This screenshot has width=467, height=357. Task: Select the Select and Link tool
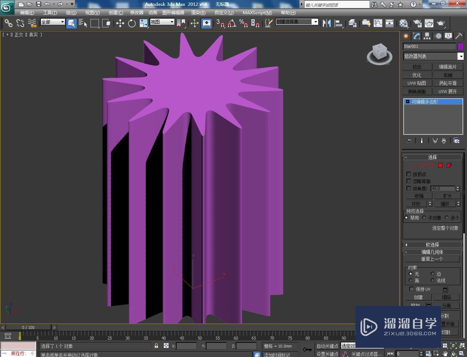point(8,23)
